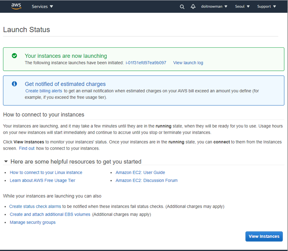Viewport: 288px width, 251px height.
Task: Click the Find out link
Action: point(26,148)
